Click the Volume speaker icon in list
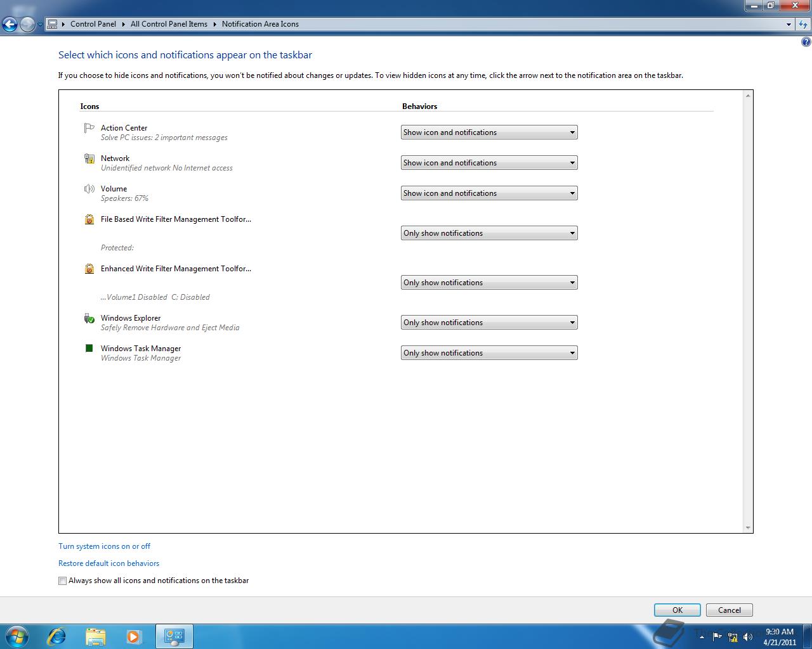Screen dimensions: 812x649 pos(89,189)
